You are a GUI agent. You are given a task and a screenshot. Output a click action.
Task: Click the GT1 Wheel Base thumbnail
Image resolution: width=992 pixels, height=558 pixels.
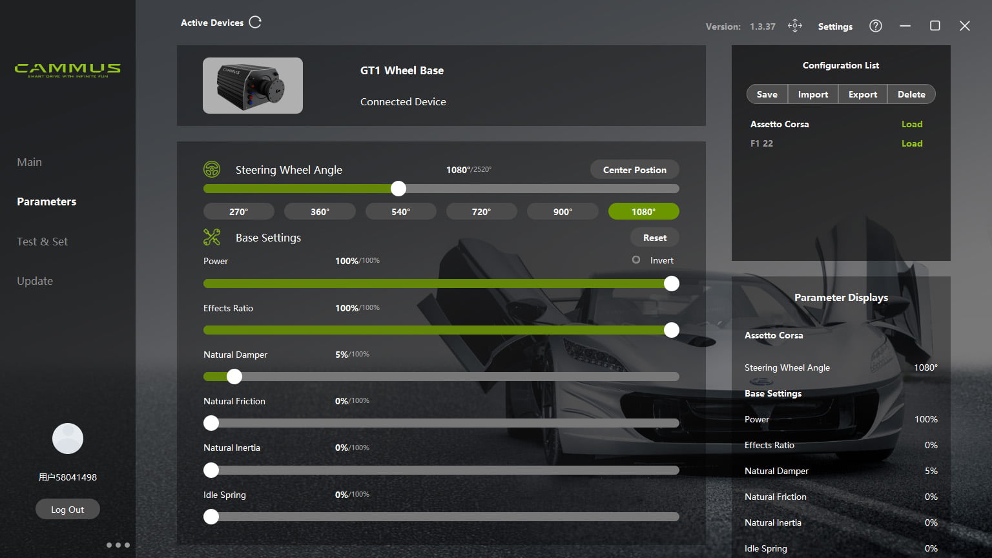253,86
